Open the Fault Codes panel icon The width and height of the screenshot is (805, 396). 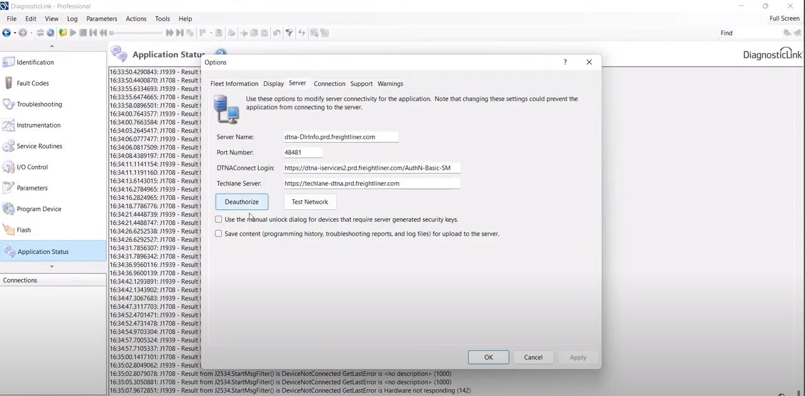point(9,83)
